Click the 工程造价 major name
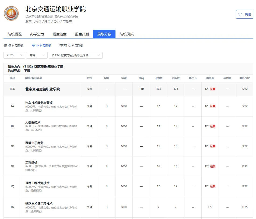This screenshot has width=256, height=219. (31, 163)
